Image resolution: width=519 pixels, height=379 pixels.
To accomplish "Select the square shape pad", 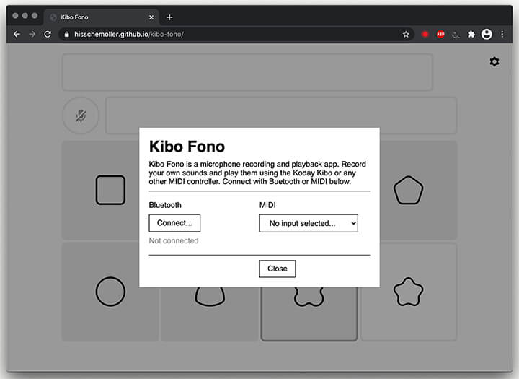I will click(110, 190).
